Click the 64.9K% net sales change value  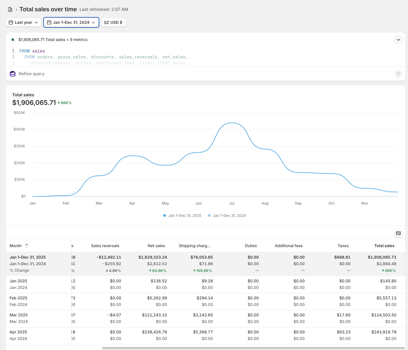click(158, 271)
